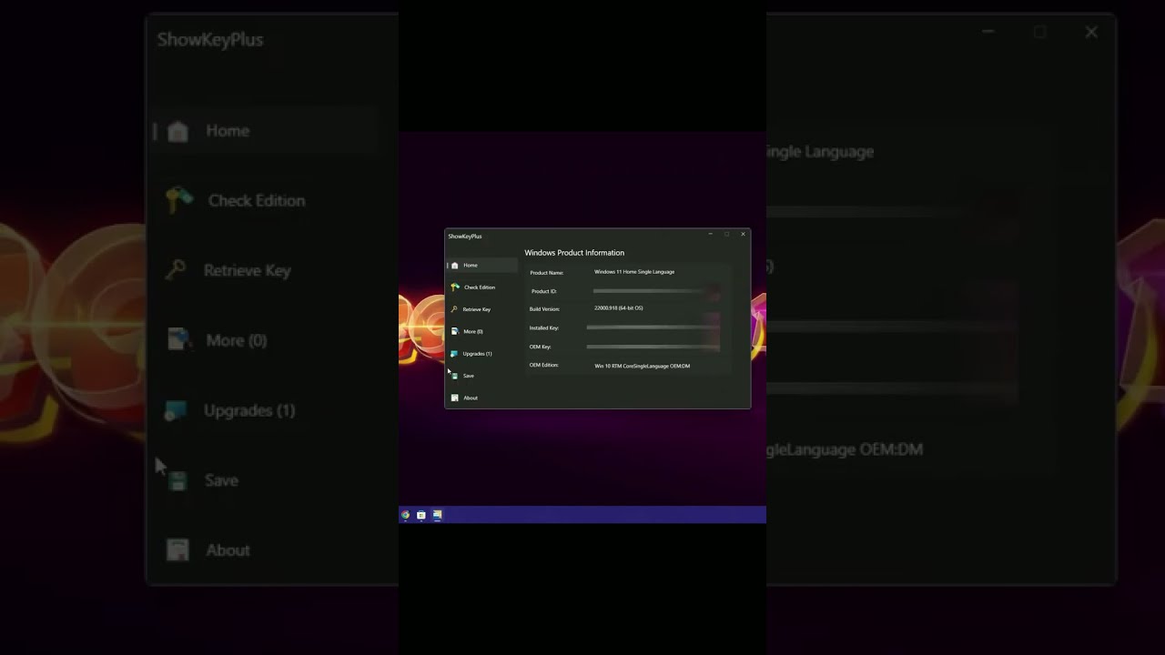Click the "22000.918 (64-bit OS)" build value

[x=619, y=308]
